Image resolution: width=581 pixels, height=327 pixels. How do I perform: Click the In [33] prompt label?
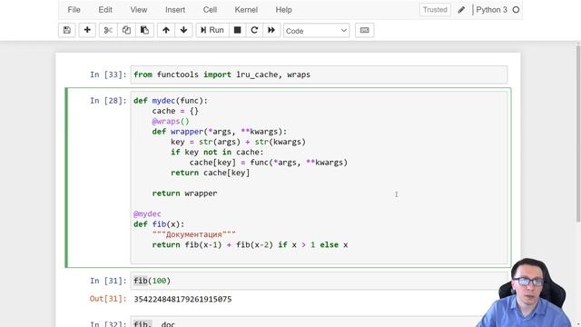108,74
